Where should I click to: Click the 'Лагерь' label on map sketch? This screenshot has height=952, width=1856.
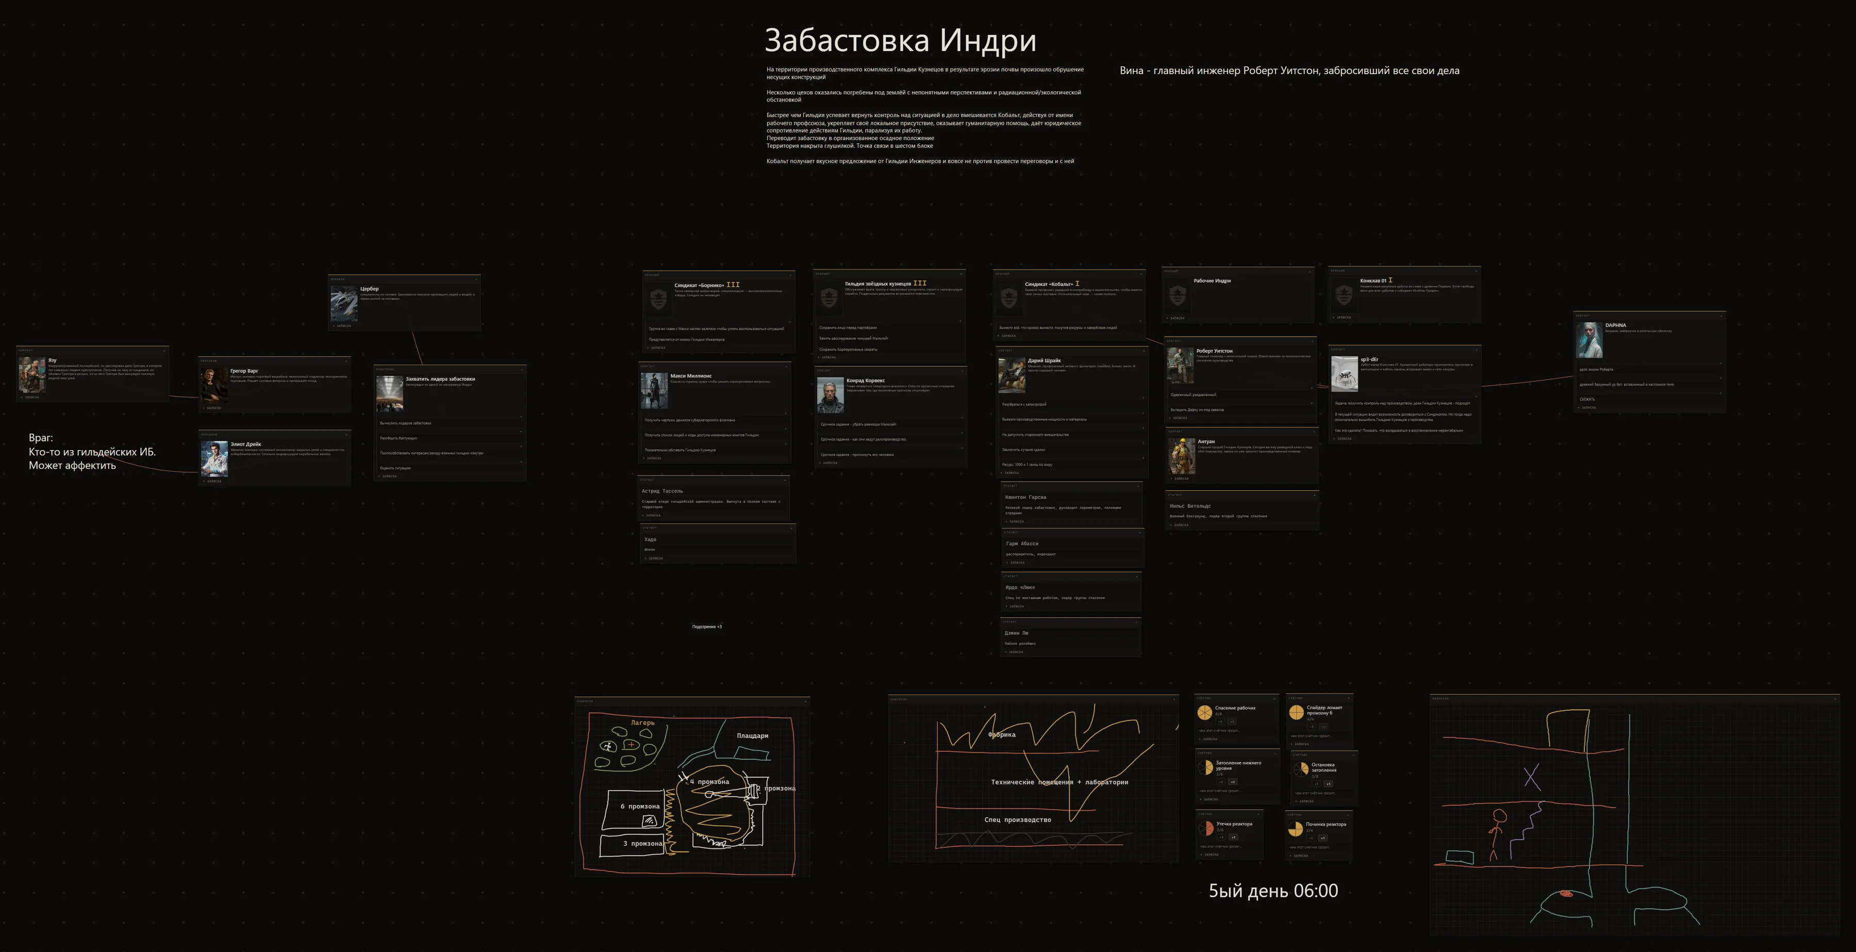(643, 723)
